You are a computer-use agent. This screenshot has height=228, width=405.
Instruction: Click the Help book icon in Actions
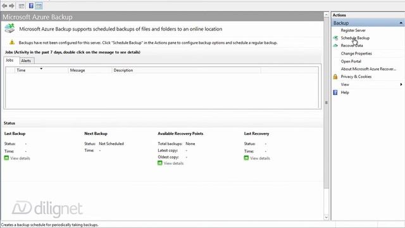point(335,92)
